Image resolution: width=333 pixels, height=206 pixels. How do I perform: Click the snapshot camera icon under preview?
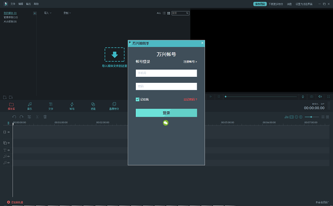312,97
